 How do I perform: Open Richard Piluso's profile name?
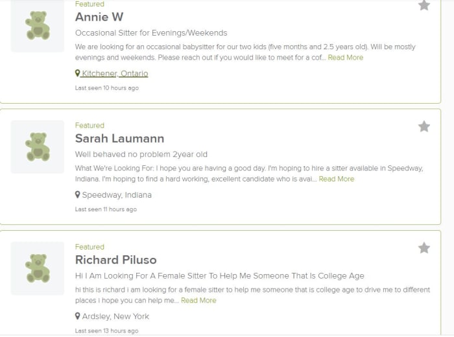pos(116,260)
